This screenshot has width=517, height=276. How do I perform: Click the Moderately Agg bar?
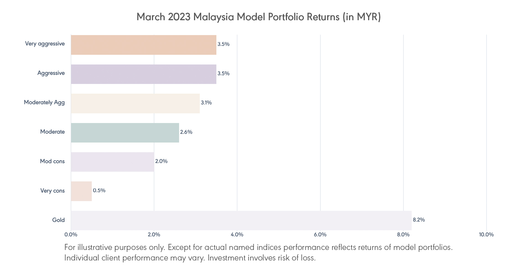135,103
